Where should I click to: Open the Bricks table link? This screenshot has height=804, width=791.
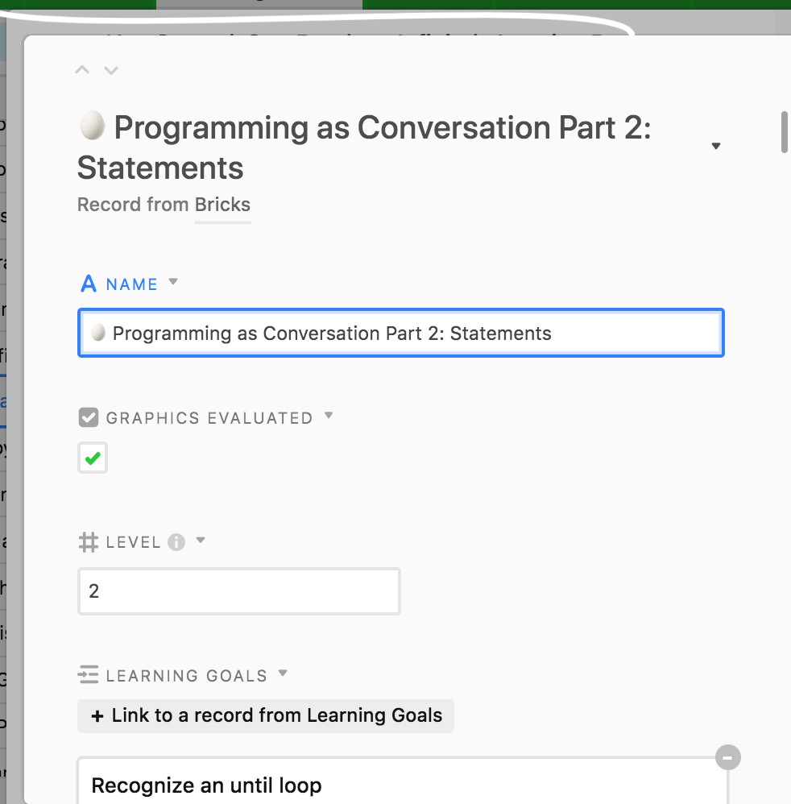coord(222,205)
